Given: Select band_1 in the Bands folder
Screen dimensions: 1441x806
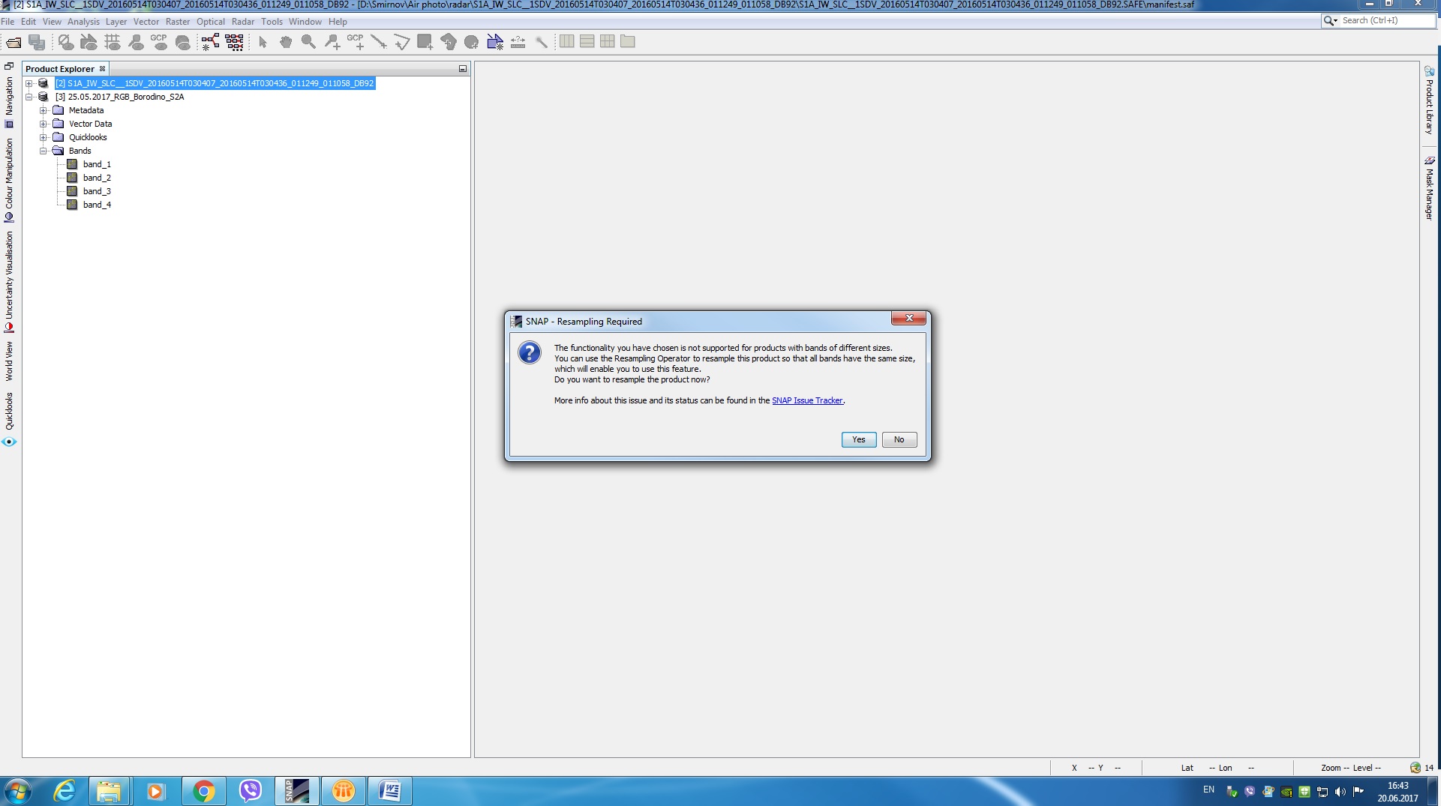Looking at the screenshot, I should click(x=89, y=164).
